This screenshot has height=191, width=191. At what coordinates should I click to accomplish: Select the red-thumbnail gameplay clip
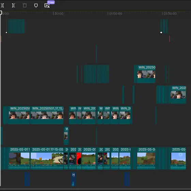click(79, 158)
